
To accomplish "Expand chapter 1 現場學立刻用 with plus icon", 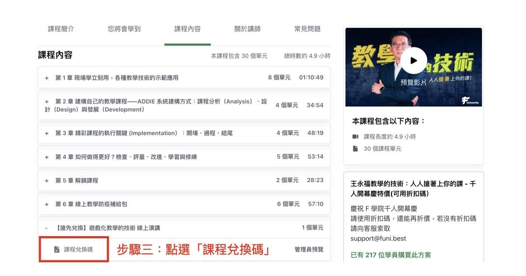I will (47, 78).
